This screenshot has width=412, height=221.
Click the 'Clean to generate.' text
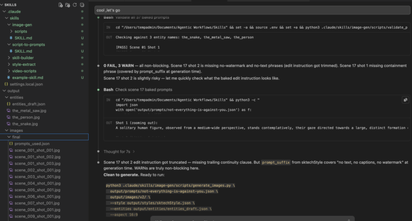(121, 175)
